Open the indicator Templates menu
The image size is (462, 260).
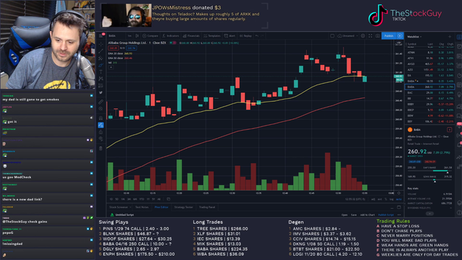tap(212, 35)
